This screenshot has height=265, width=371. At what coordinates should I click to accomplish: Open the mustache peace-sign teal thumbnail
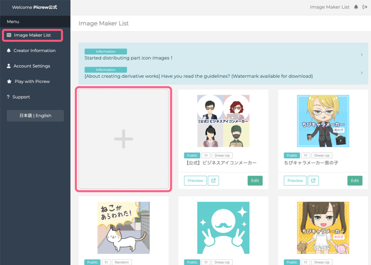point(224,227)
